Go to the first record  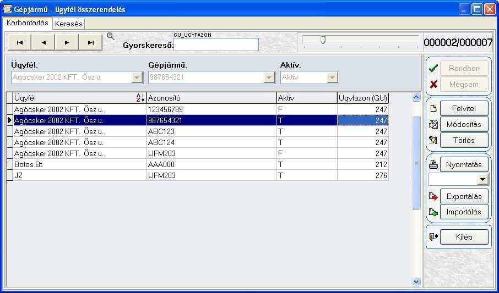pos(19,42)
